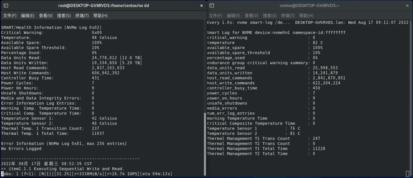Open 帮助(H) menu in right terminal
Image resolution: width=413 pixels, height=178 pixels.
(306, 16)
